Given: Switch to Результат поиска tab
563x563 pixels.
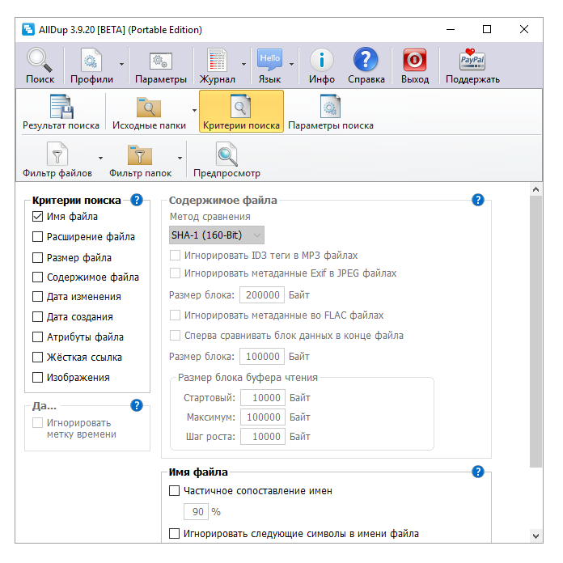Looking at the screenshot, I should point(61,112).
